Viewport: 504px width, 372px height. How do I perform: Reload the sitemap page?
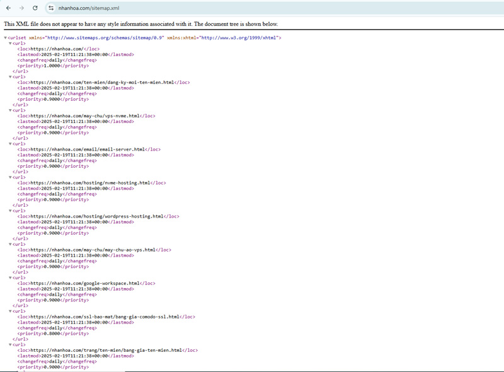[x=35, y=8]
